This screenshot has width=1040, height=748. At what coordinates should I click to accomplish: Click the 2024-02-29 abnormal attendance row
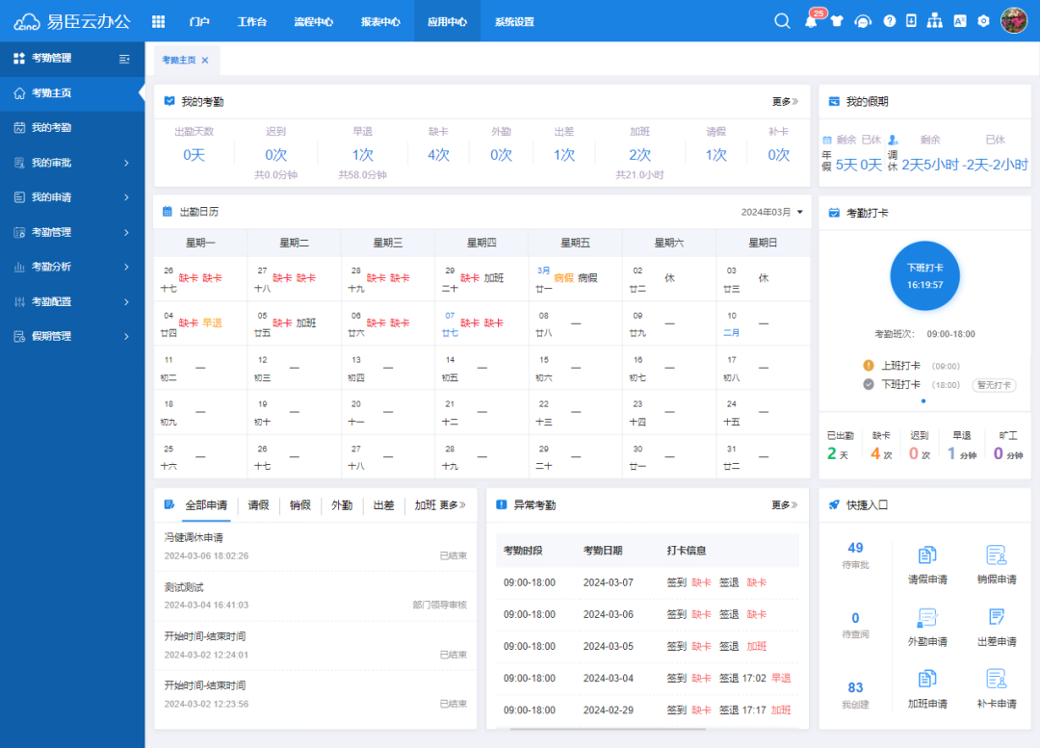coord(647,710)
